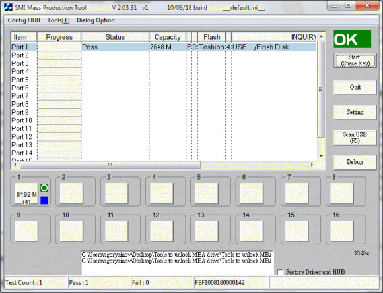
Task: Click the port list scroll down arrow
Action: click(x=321, y=156)
